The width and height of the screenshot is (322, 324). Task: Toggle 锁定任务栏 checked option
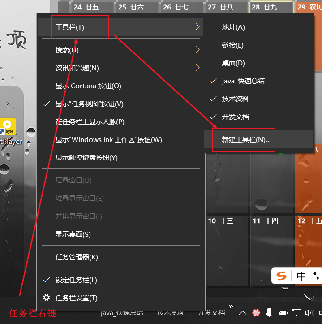pyautogui.click(x=76, y=280)
